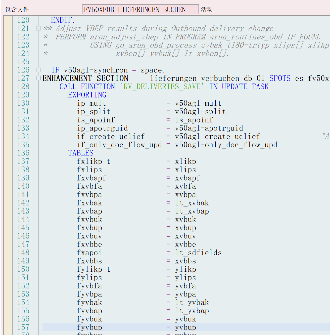
Task: Click the highlighted fyvbup line 157
Action: pyautogui.click(x=89, y=327)
